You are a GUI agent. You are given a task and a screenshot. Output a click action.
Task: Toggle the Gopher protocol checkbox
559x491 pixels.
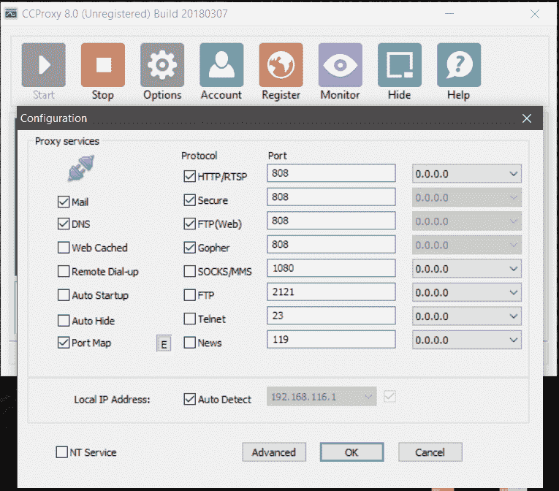click(190, 248)
